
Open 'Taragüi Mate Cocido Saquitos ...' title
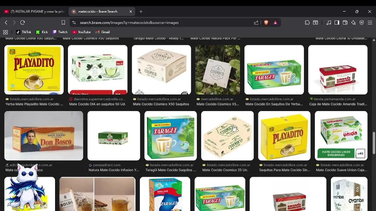pos(171,170)
